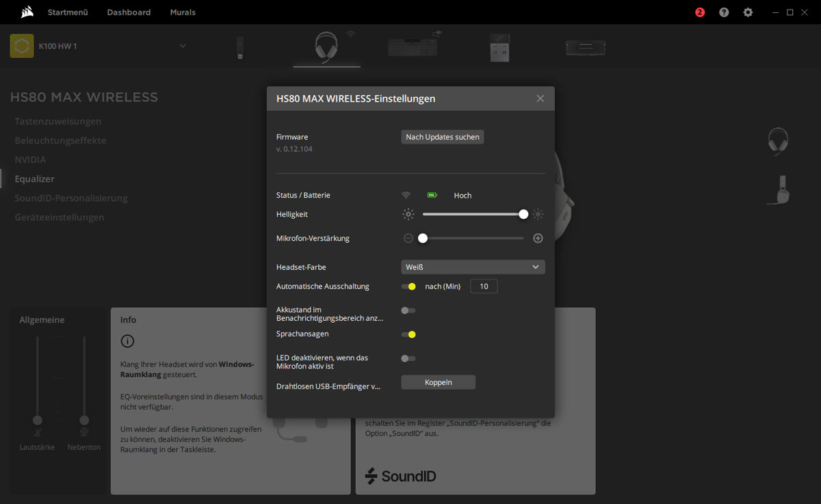The image size is (821, 504).
Task: Click the Nach Updates suchen button
Action: pyautogui.click(x=443, y=137)
